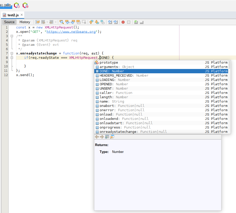The width and height of the screenshot is (236, 213).
Task: Select LOADING: Number completion item
Action: pos(161,80)
